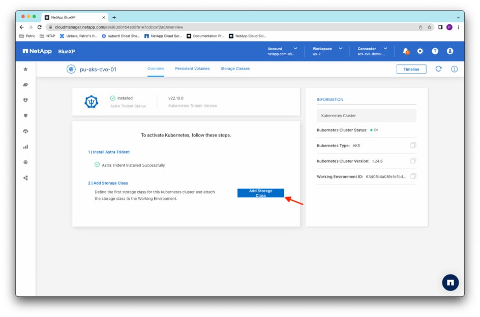Viewport: 480px width, 317px height.
Task: Copy the Kubernetes Cluster Version value
Action: [x=413, y=161]
